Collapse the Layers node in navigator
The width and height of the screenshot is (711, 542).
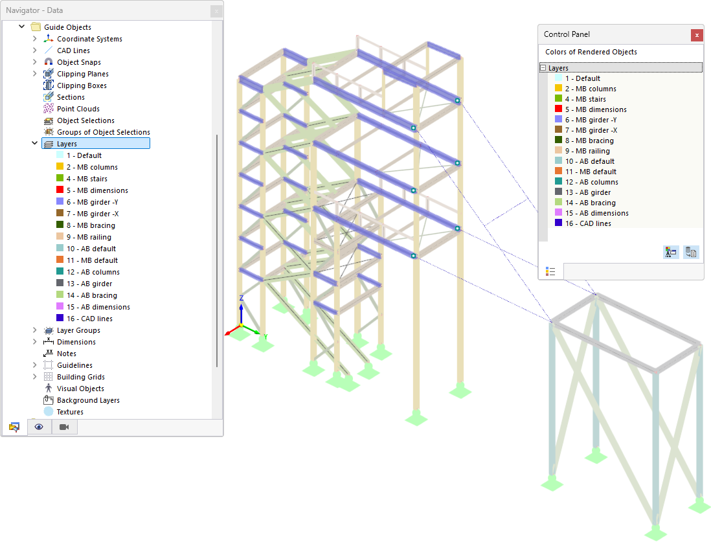click(34, 143)
